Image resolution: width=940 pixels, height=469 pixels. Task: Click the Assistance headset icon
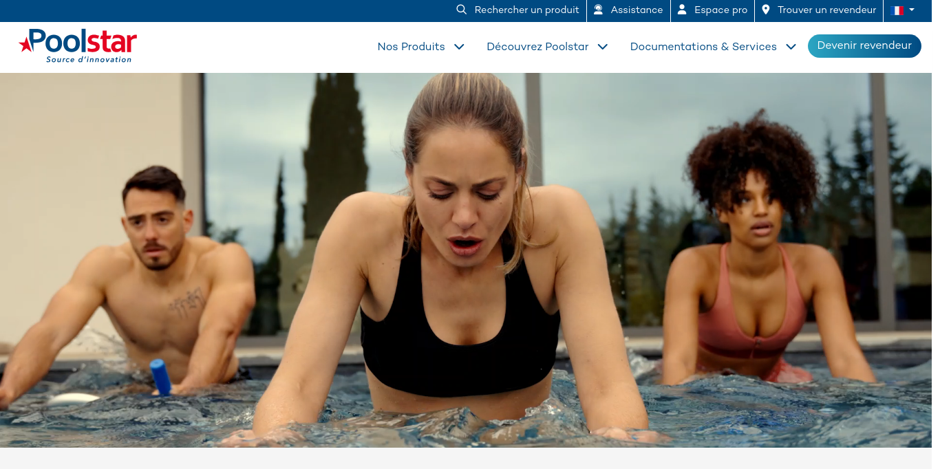click(x=598, y=10)
